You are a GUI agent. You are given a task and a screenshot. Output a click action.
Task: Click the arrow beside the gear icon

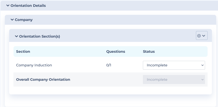[x=204, y=36]
